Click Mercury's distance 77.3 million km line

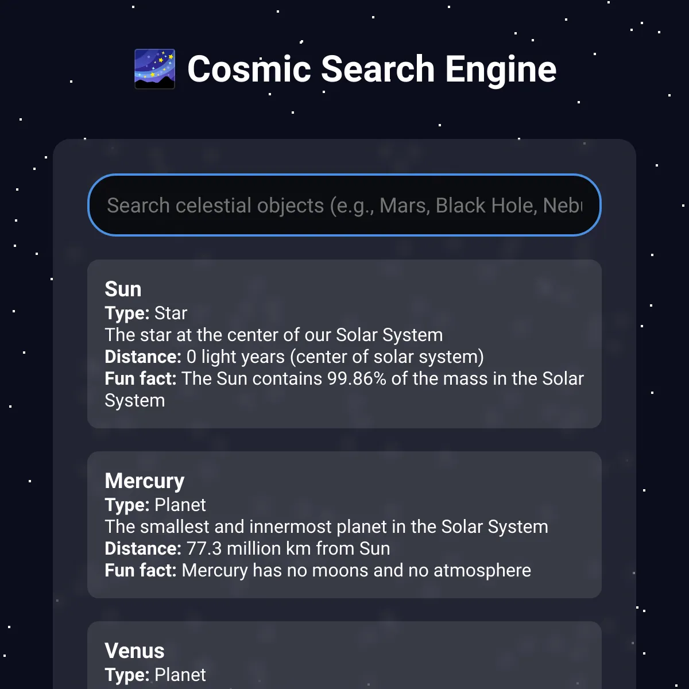click(x=247, y=549)
